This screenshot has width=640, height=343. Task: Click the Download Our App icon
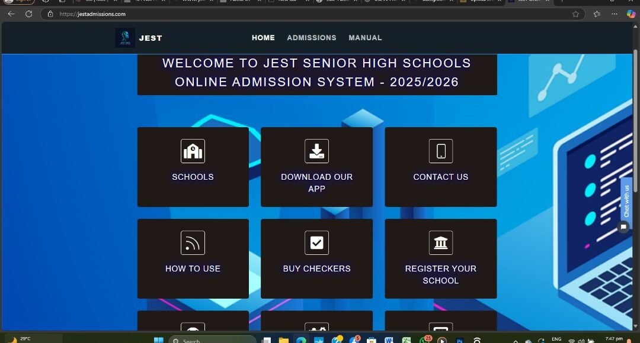pyautogui.click(x=316, y=151)
